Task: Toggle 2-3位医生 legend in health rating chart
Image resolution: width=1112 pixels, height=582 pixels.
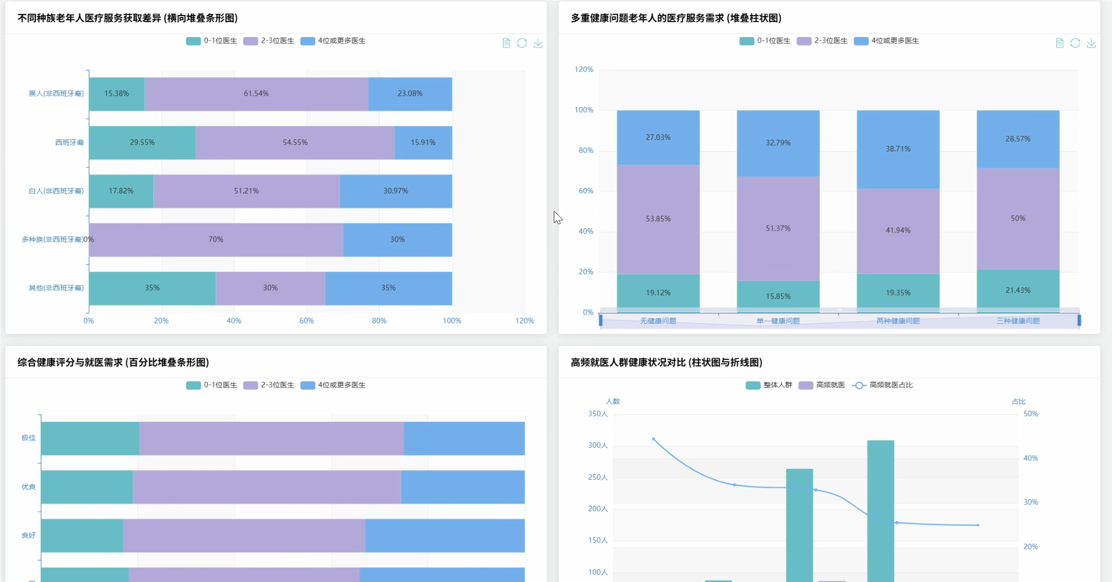Action: click(269, 385)
